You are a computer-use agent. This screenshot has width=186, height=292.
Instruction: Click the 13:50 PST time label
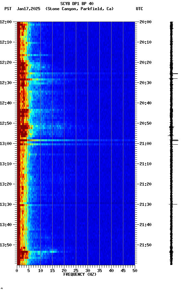6,245
